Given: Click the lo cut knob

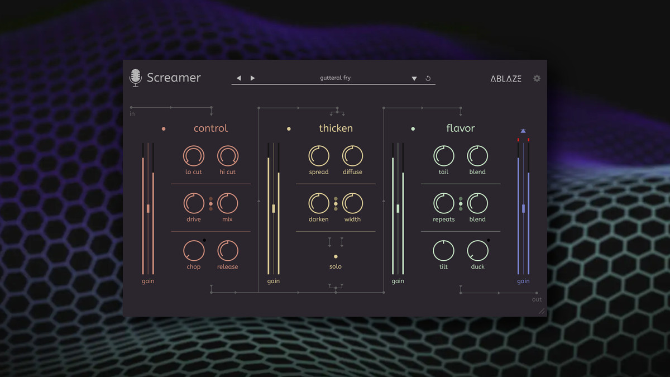Looking at the screenshot, I should coord(194,156).
